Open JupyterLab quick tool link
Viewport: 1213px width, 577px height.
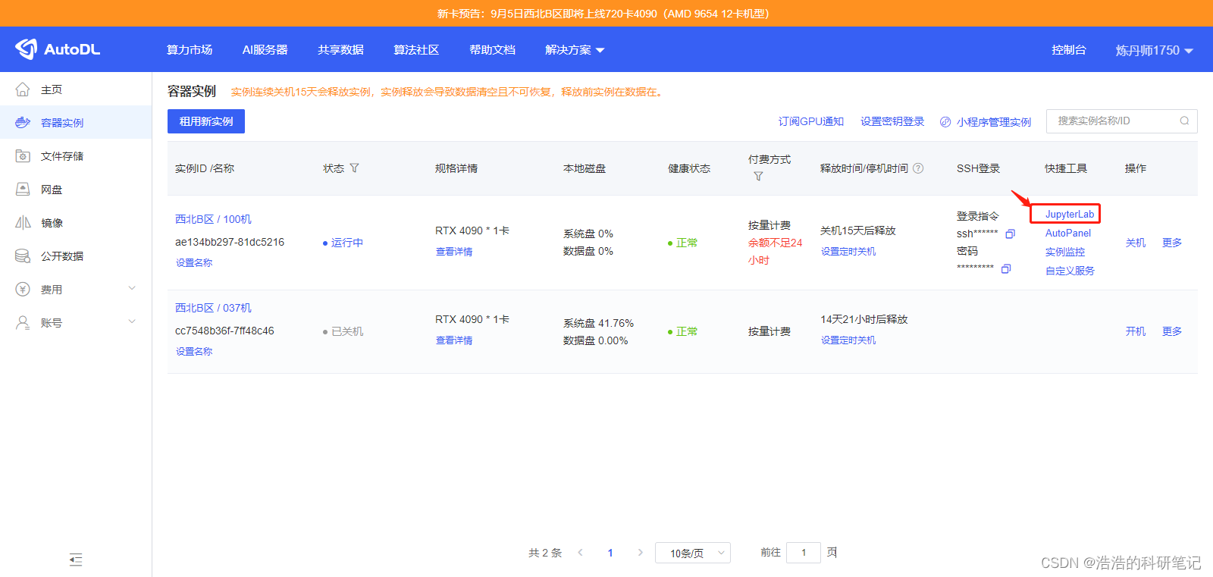[x=1070, y=215]
